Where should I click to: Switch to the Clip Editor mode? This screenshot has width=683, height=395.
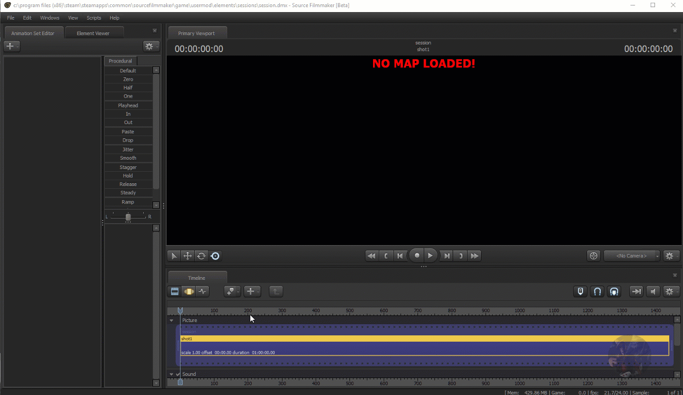pyautogui.click(x=175, y=291)
